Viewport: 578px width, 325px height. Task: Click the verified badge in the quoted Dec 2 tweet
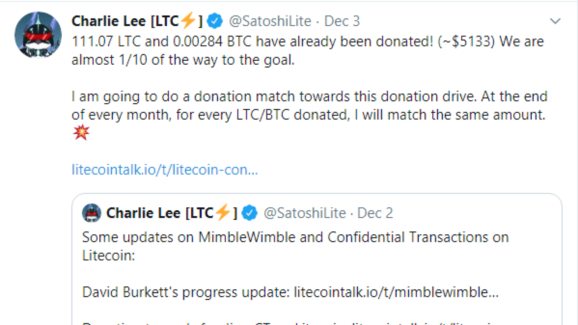249,213
